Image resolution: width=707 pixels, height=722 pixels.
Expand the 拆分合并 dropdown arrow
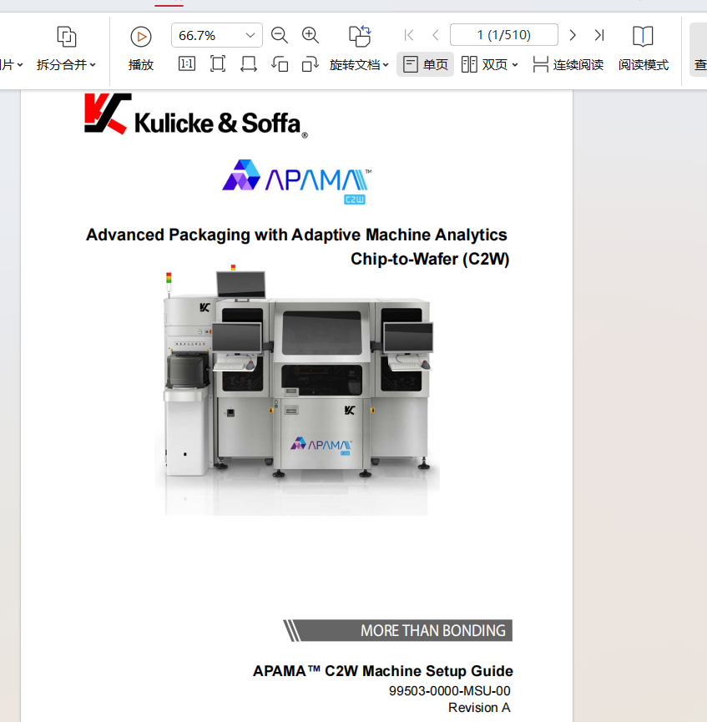[93, 65]
